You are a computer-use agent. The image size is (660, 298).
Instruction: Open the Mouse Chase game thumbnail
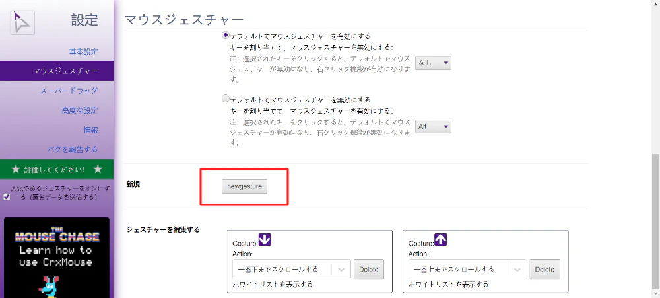click(56, 258)
